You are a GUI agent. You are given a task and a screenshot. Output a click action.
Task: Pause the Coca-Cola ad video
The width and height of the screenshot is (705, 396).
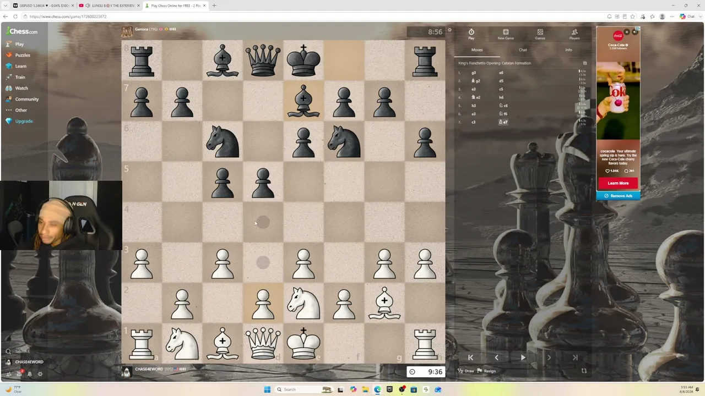[627, 32]
